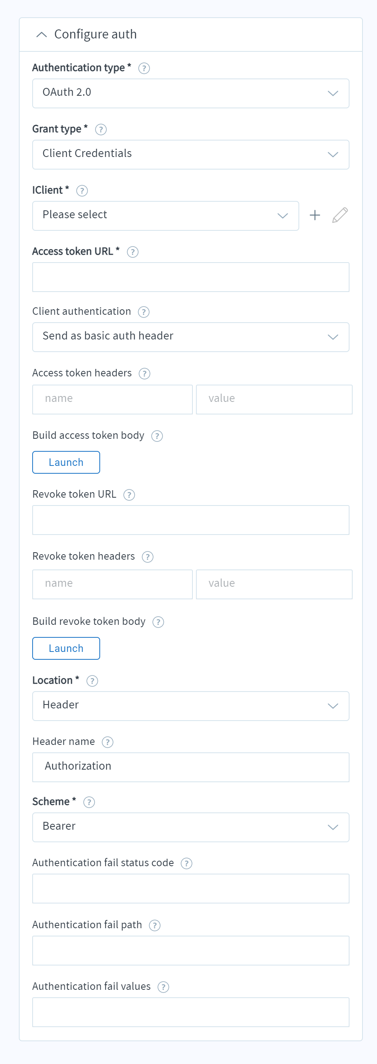Click the Authentication fail status code field

click(190, 889)
